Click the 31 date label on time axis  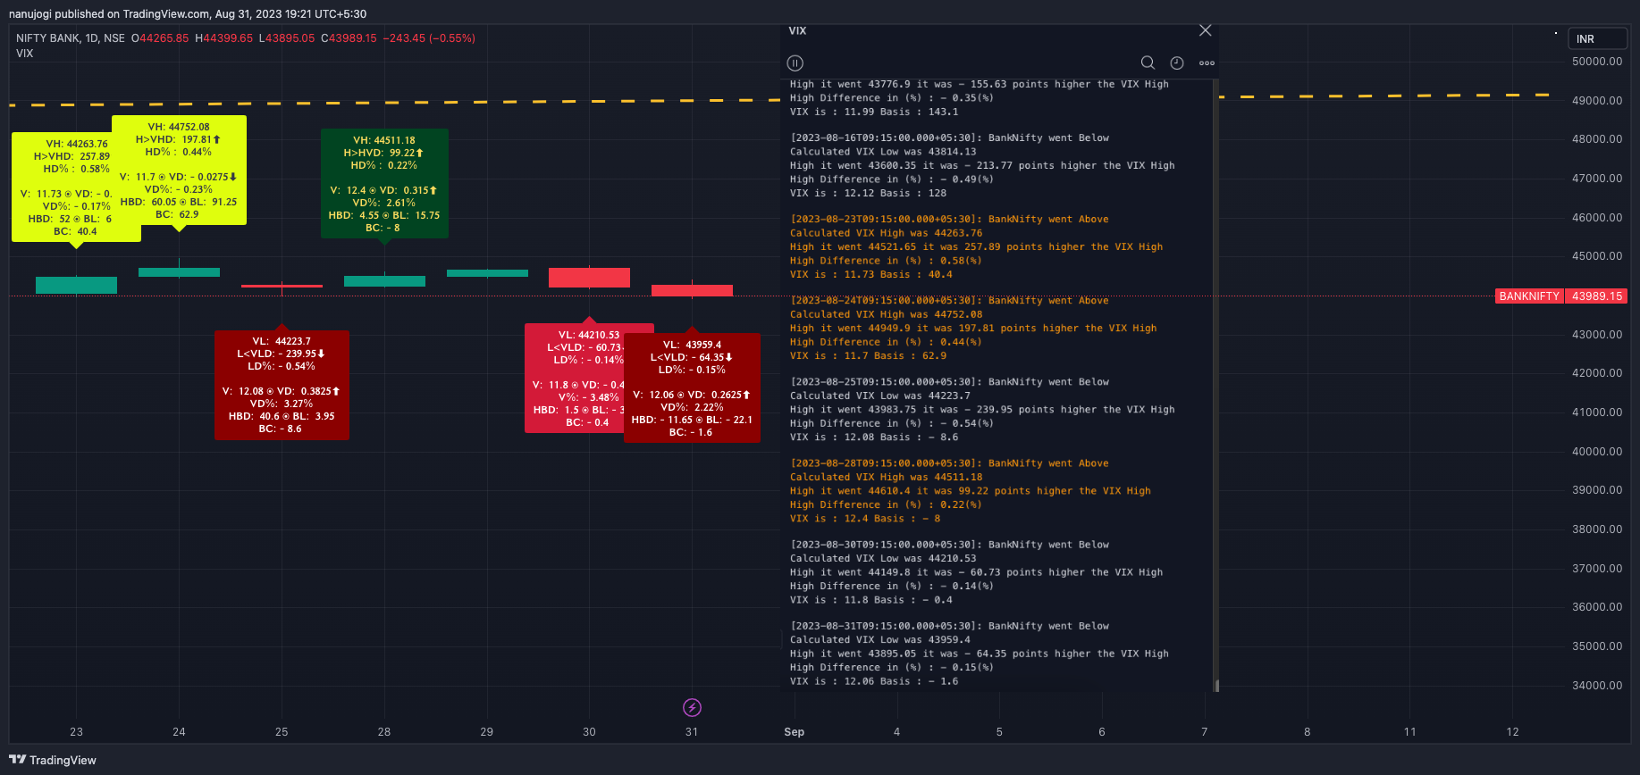pyautogui.click(x=692, y=732)
